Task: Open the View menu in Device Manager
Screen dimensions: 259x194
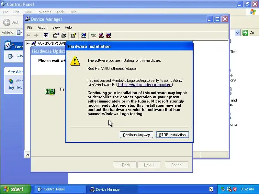Action: 56,27
